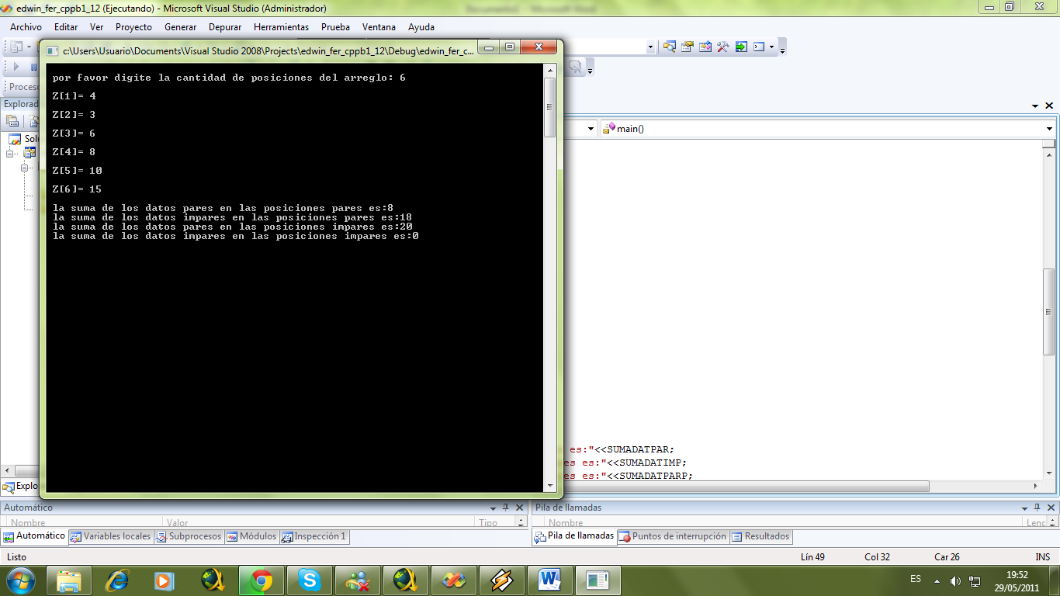Switch to the Inspección 1 tab
The width and height of the screenshot is (1060, 596).
[313, 536]
